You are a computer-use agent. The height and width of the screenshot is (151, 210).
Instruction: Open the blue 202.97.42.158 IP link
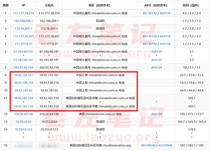(23, 67)
